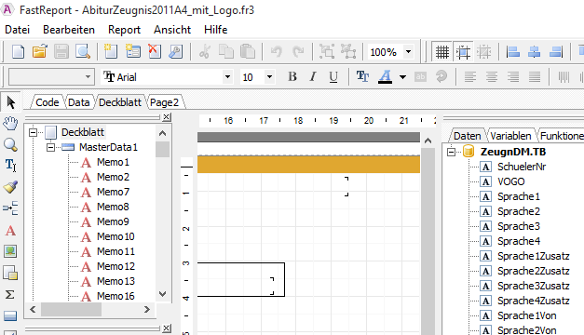This screenshot has width=584, height=335.
Task: Open report preview
Action: [83, 52]
